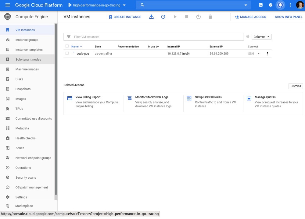Open the Columns dropdown
The height and width of the screenshot is (219, 305).
(261, 37)
